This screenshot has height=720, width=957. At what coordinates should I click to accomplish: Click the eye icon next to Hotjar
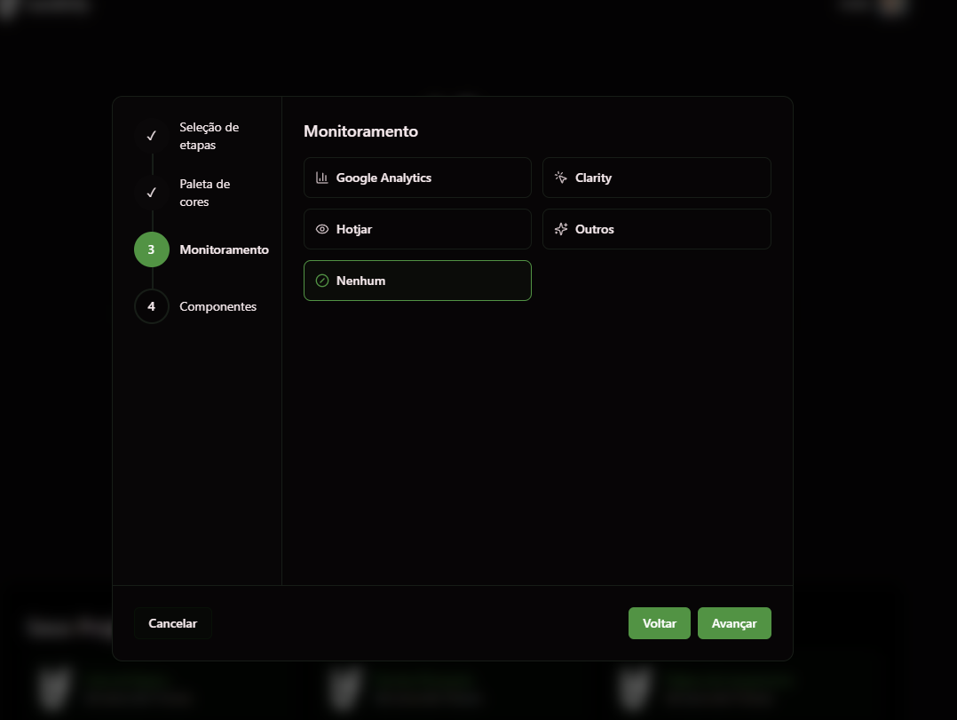pyautogui.click(x=322, y=229)
